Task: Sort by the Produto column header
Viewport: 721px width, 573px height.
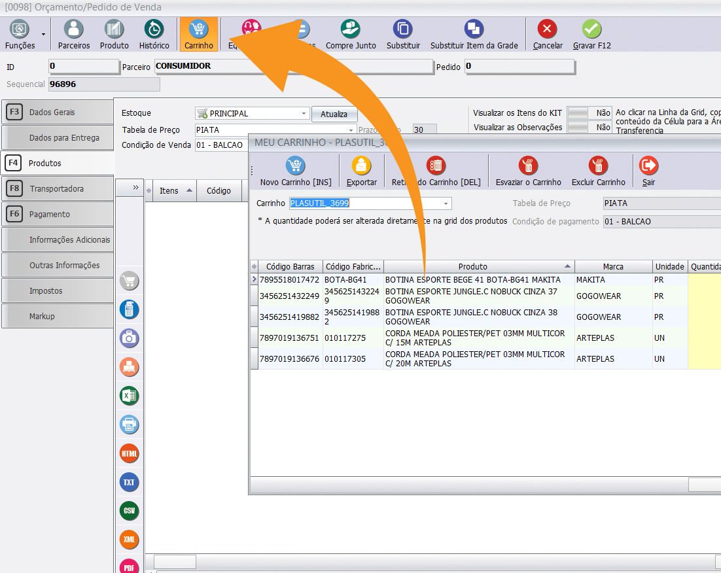Action: (472, 266)
